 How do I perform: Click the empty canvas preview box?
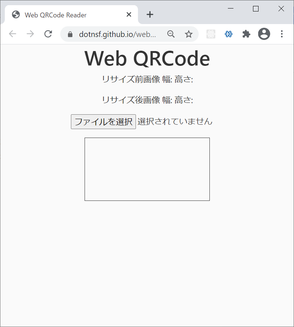[147, 169]
